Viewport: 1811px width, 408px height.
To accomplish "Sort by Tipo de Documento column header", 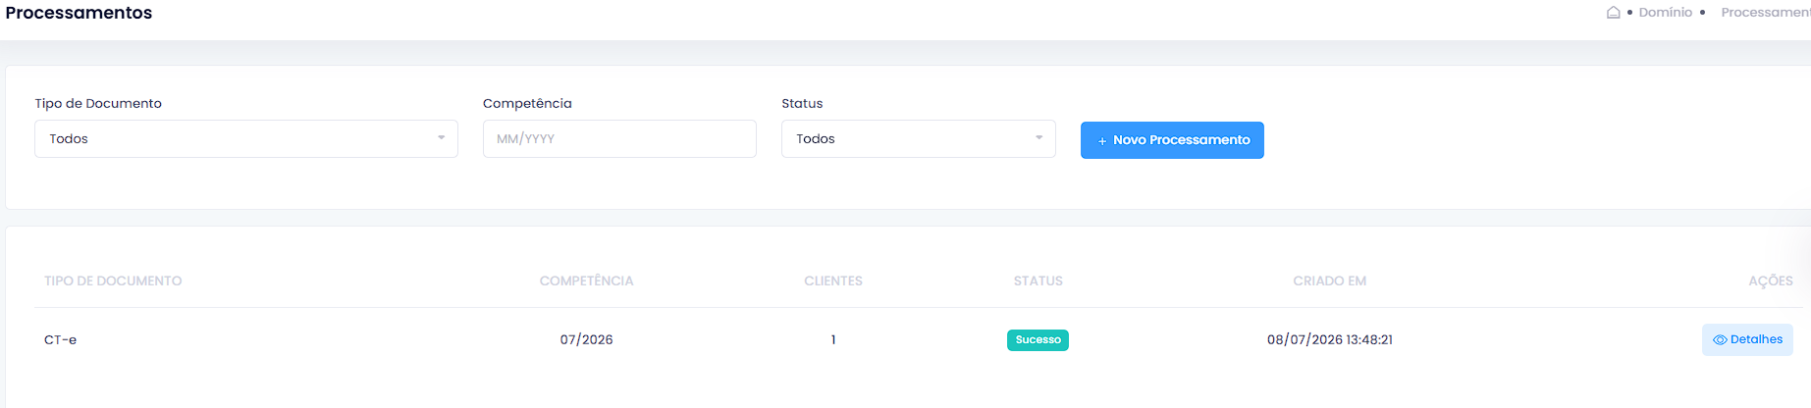I will pos(113,281).
